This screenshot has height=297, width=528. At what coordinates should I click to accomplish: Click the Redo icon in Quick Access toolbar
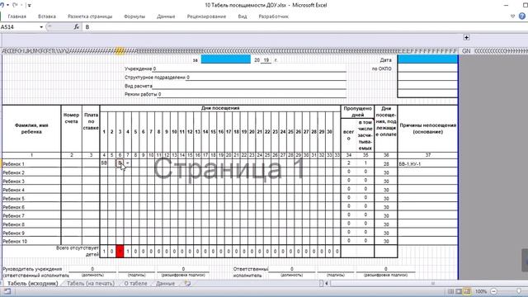15,6
